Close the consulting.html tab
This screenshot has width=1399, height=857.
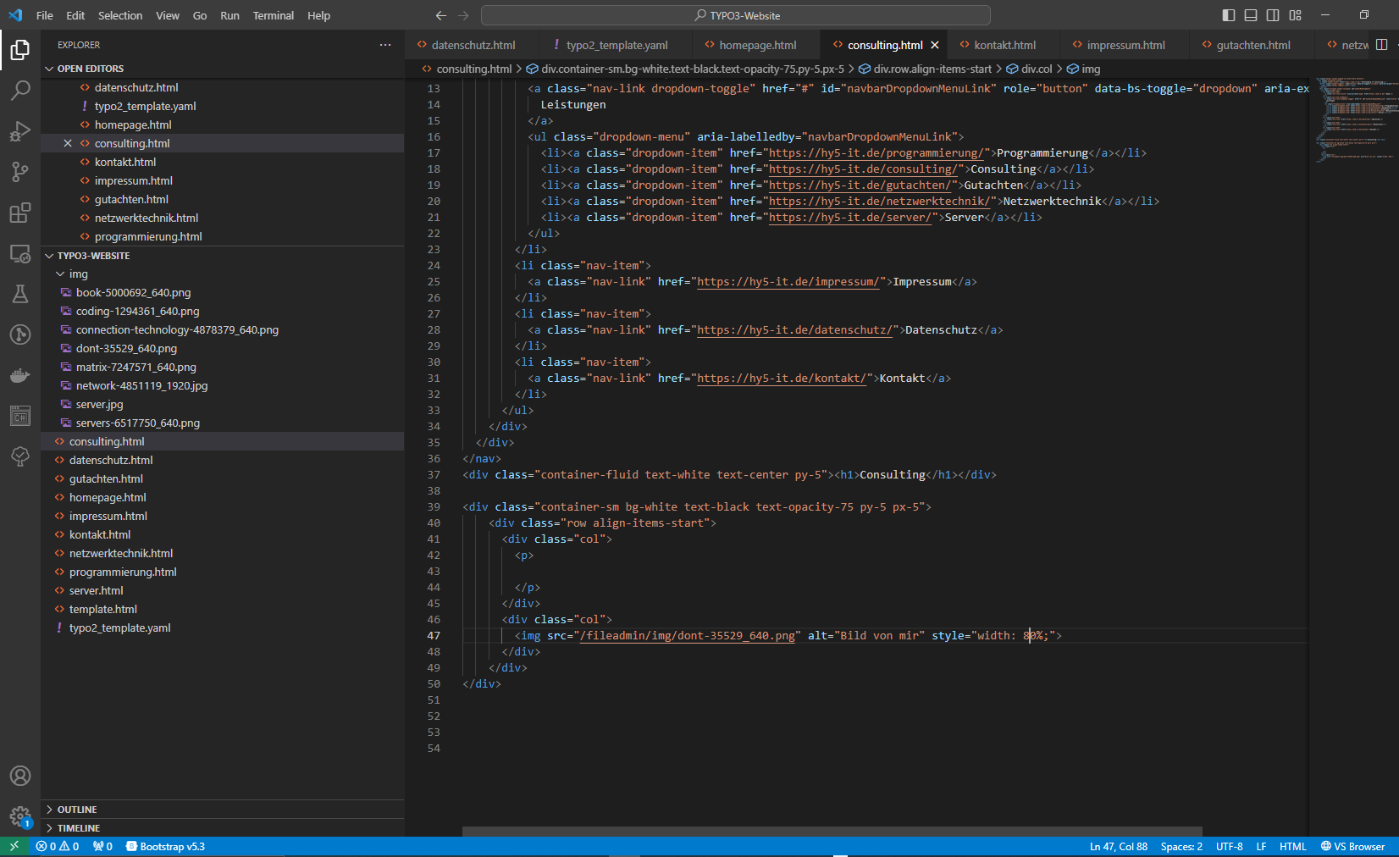coord(935,45)
